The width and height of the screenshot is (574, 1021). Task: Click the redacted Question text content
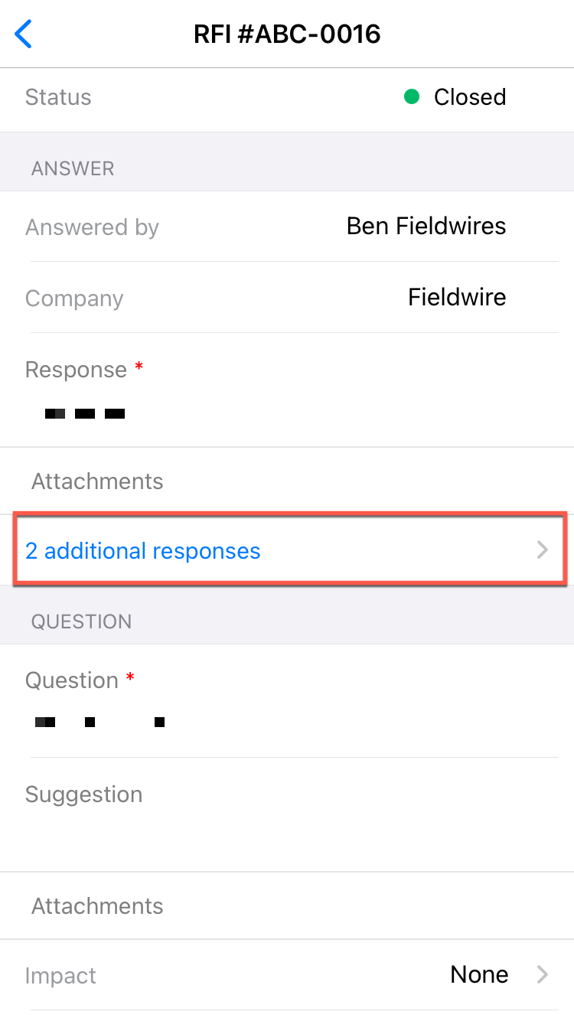pos(99,722)
